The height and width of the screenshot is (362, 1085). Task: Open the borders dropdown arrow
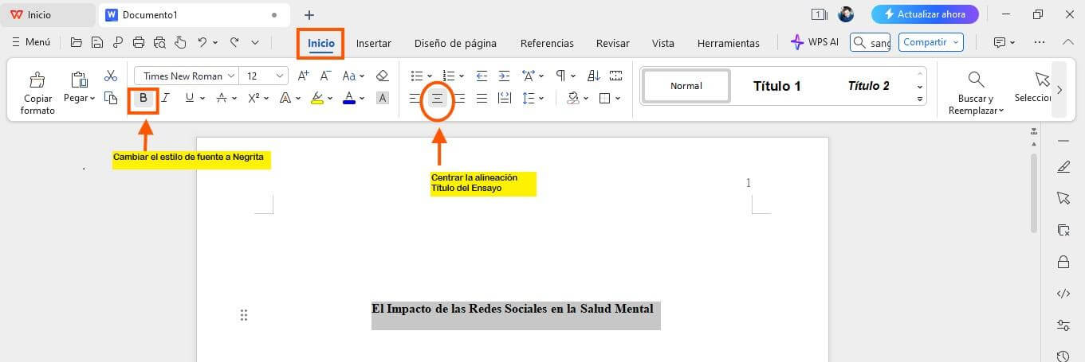(x=617, y=99)
